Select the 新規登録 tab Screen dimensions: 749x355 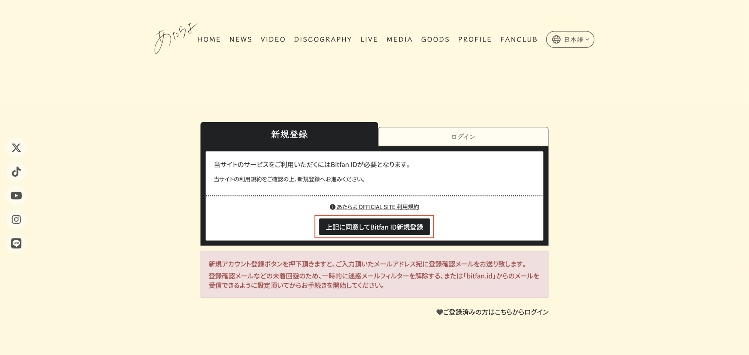tap(289, 135)
